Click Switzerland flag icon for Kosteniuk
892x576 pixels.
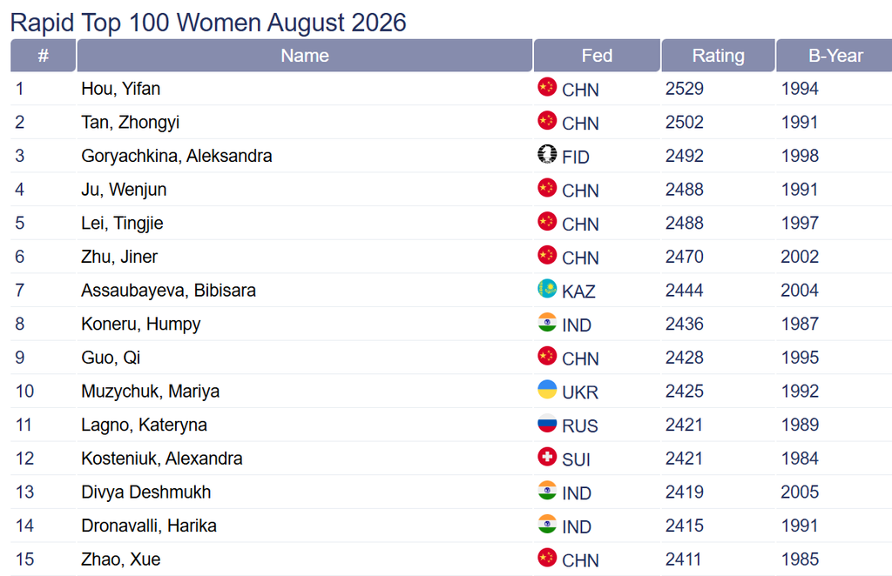pos(547,457)
